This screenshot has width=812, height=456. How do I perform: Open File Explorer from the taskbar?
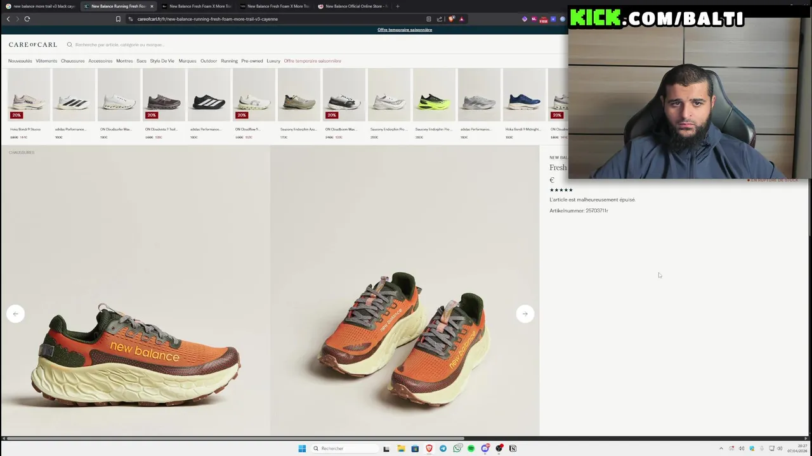pyautogui.click(x=401, y=448)
